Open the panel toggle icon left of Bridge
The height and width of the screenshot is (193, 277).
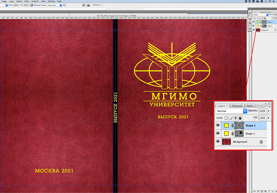click(84, 5)
